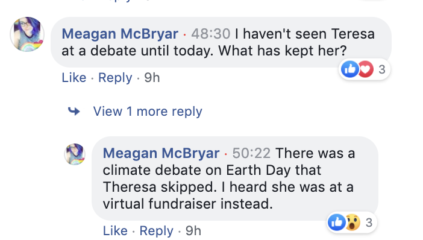Reply to the virtual fundraiser comment
Viewport: 423px width, 240px height.
pos(157,231)
